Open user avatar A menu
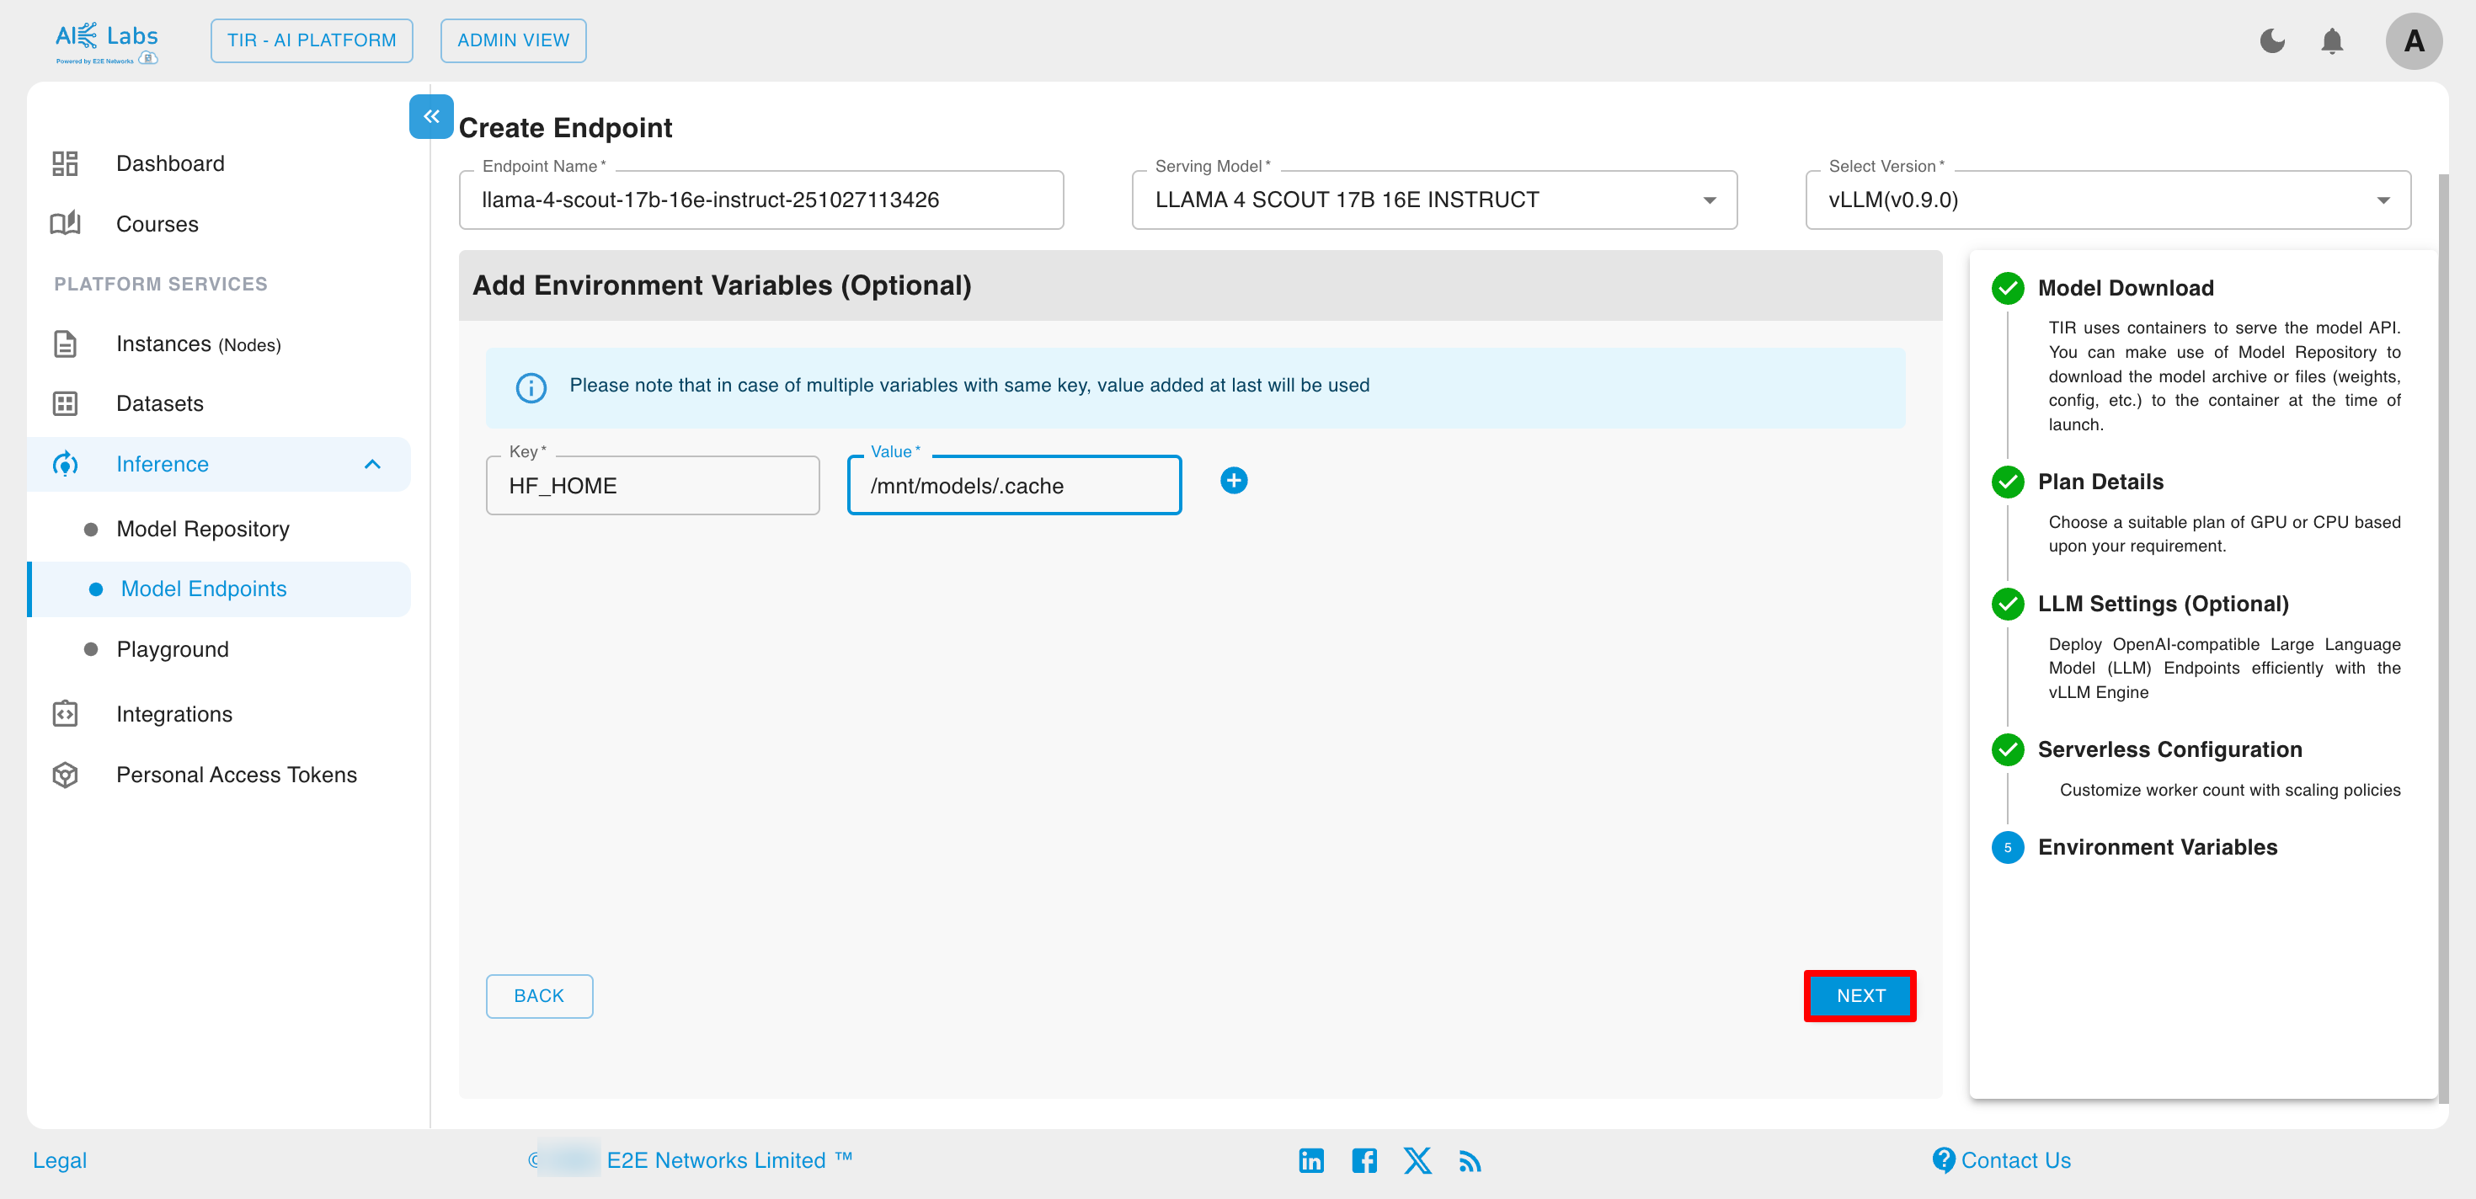The width and height of the screenshot is (2476, 1199). 2413,41
